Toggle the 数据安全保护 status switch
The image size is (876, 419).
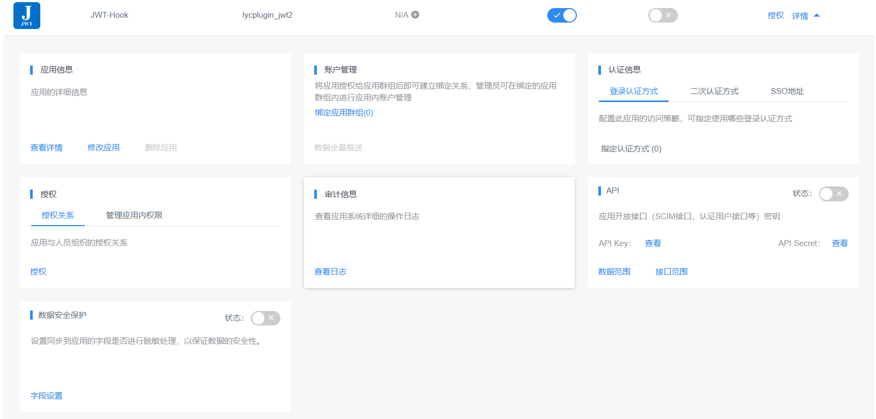point(265,319)
